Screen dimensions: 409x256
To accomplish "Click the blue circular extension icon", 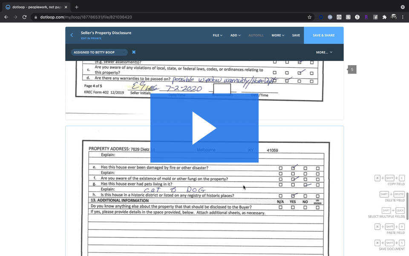I will pos(321,17).
